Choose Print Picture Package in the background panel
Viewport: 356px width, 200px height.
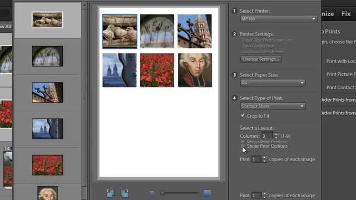[x=341, y=74]
